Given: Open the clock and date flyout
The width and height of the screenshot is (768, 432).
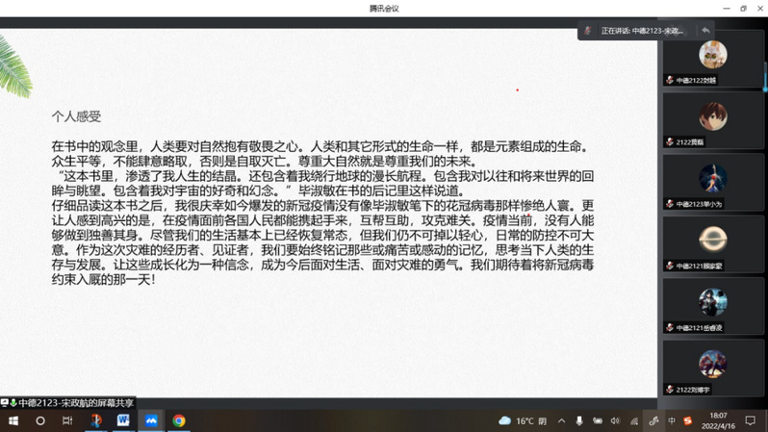Looking at the screenshot, I should click(x=718, y=420).
